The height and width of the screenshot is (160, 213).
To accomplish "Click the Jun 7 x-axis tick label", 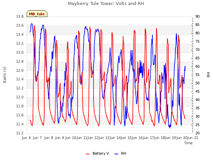I will click(x=37, y=138).
